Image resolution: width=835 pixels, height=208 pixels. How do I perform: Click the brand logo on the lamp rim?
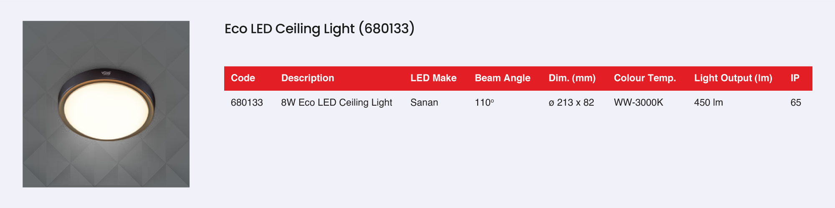[x=106, y=73]
